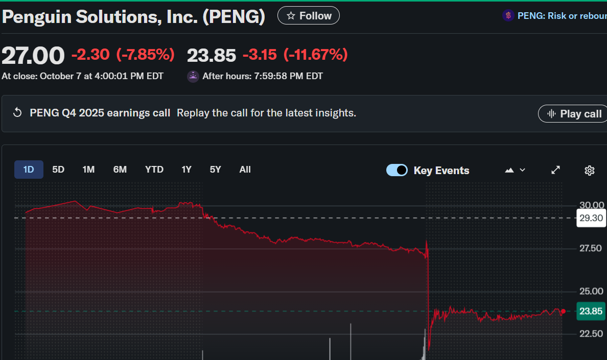Open chart settings gear icon
607x360 pixels.
(590, 170)
